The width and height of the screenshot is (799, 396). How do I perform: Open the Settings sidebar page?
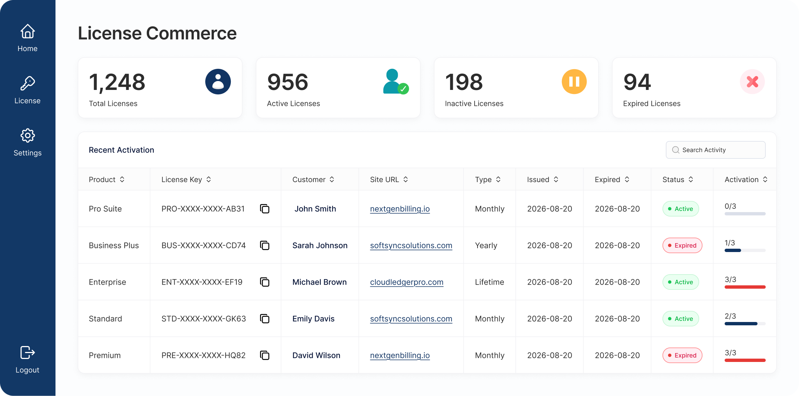[x=27, y=142]
